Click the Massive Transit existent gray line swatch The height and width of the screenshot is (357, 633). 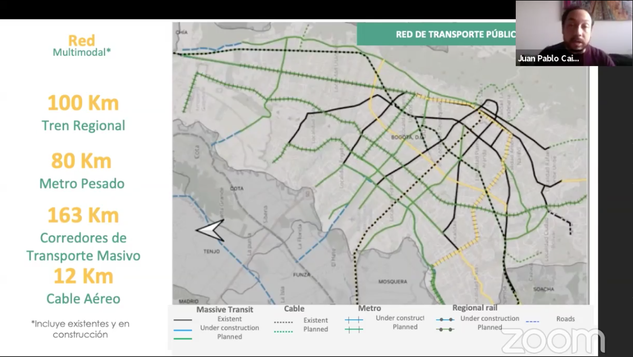183,320
